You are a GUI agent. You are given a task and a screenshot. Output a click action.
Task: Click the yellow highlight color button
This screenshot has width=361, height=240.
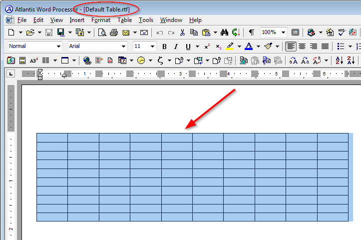pos(230,46)
